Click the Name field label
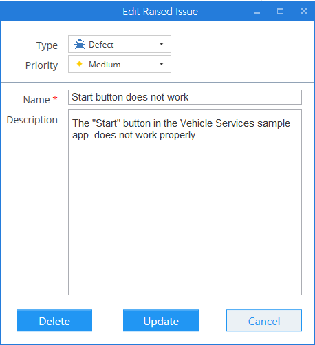 (36, 100)
